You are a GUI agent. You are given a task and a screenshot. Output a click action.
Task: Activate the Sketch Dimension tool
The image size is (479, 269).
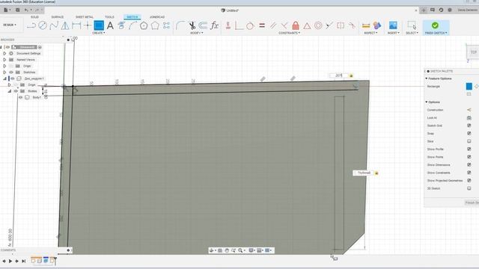pyautogui.click(x=76, y=25)
